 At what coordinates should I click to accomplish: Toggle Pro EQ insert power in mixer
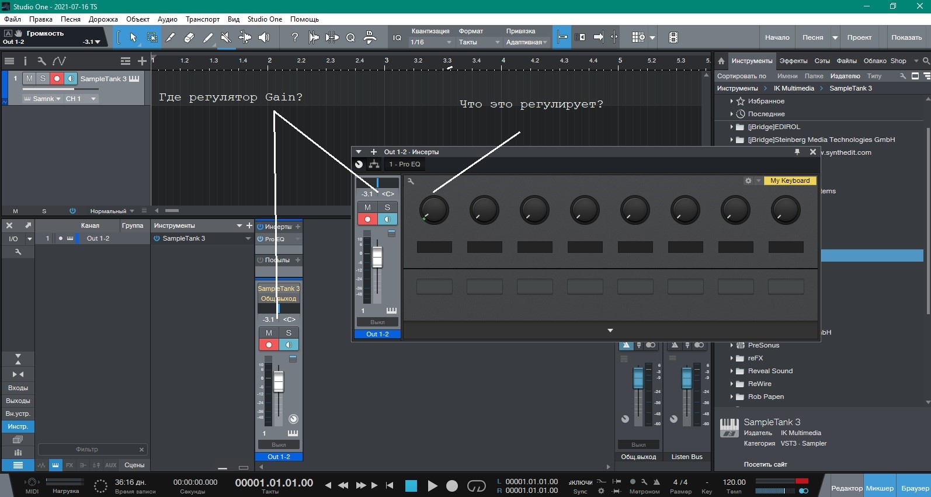click(260, 239)
